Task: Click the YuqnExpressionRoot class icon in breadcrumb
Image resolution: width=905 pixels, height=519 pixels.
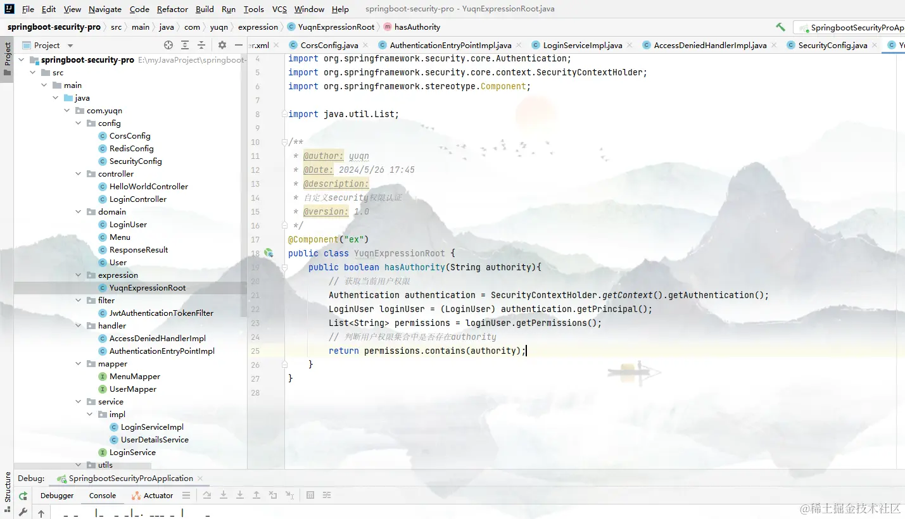Action: click(291, 27)
